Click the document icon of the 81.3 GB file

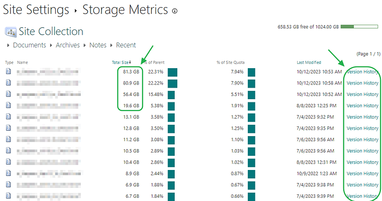click(x=9, y=71)
